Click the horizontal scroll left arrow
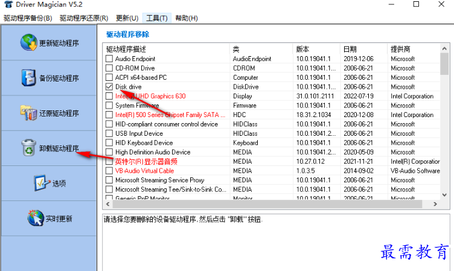Viewport: 454px width, 271px height. coord(108,204)
